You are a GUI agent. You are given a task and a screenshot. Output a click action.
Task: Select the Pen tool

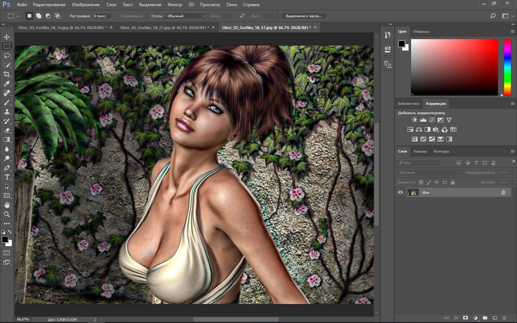(x=7, y=168)
